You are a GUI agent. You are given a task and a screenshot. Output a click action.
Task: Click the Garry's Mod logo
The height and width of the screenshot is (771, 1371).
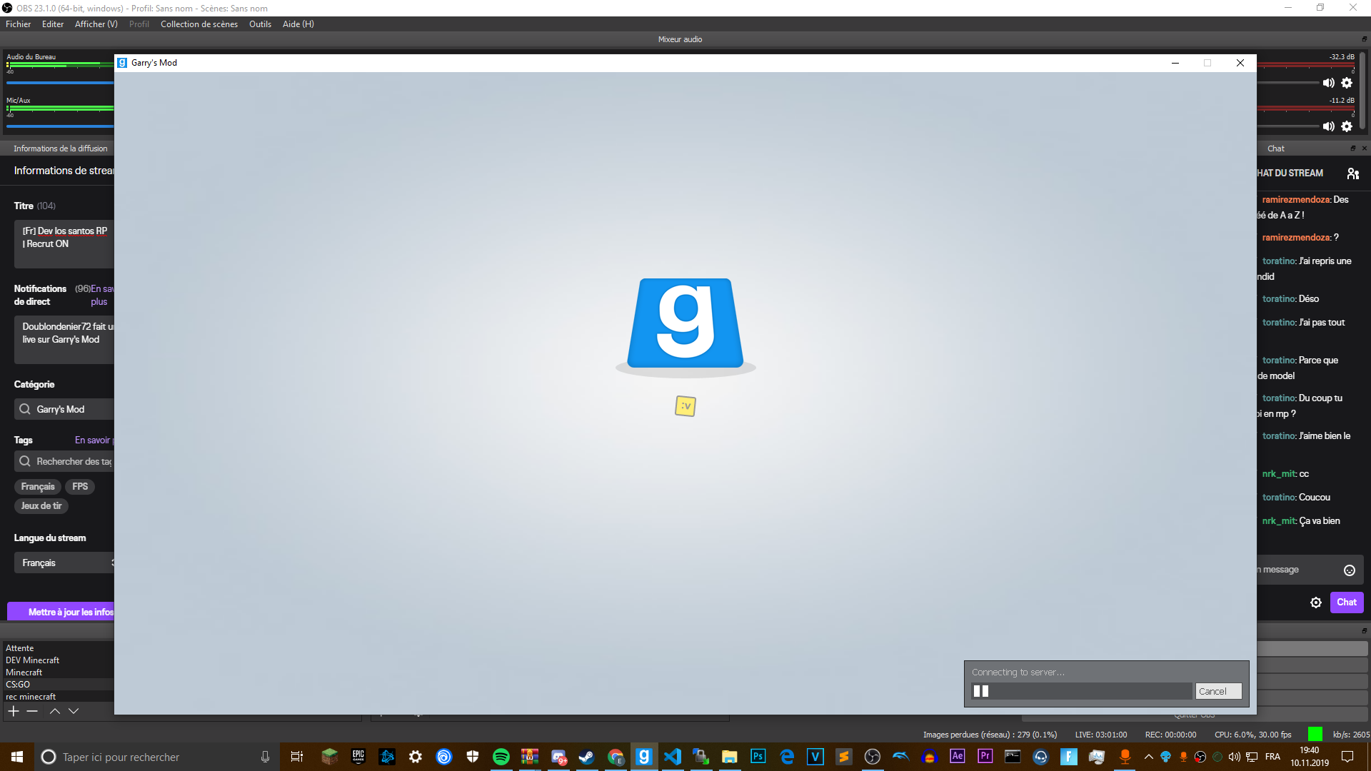coord(685,326)
